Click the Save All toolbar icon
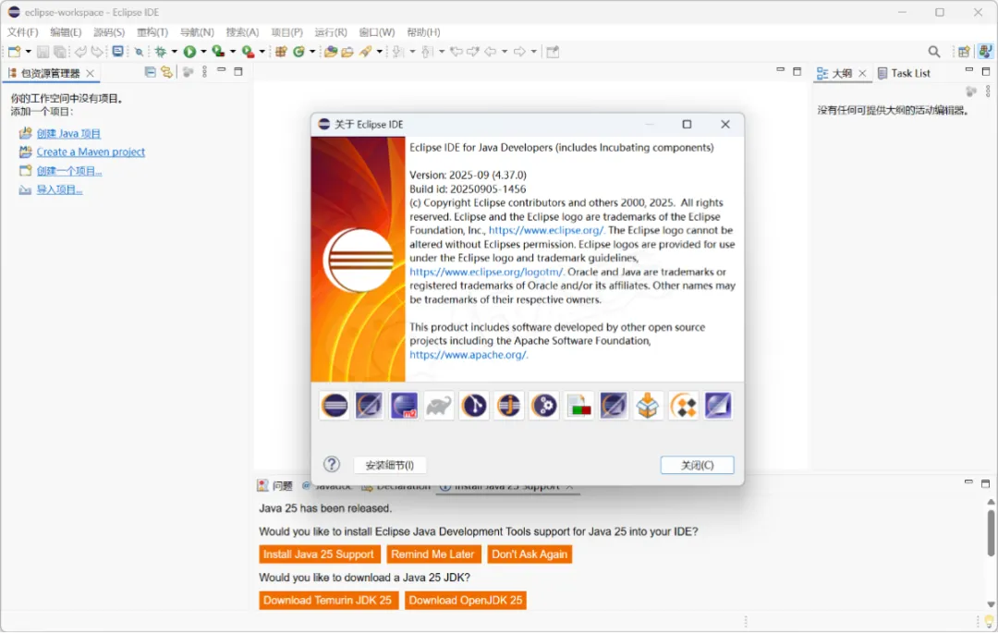 click(x=60, y=52)
